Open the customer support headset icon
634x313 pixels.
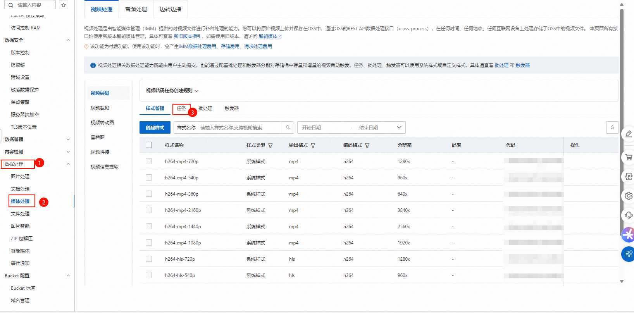point(628,215)
